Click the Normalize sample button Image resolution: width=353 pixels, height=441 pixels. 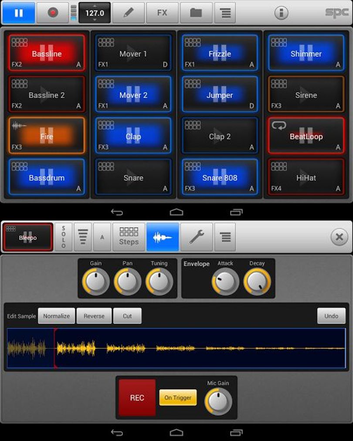(57, 316)
